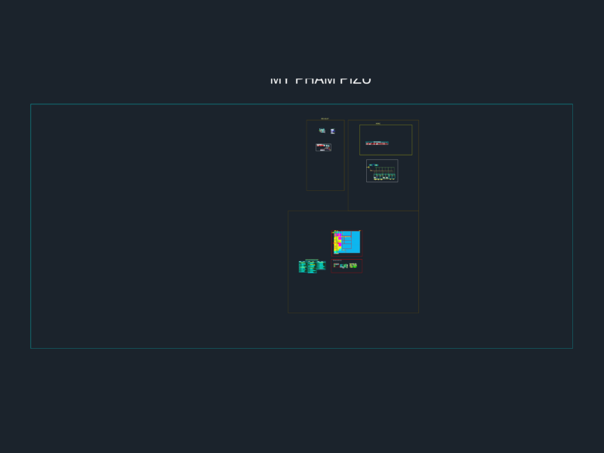Select the red-framed detail drawing below cyan plan
Screen dimensions: 604x453
pyautogui.click(x=347, y=266)
